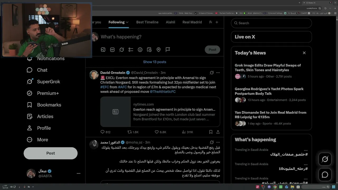Use Grok to enhance the post
This screenshot has width=338, height=190.
[x=121, y=50]
